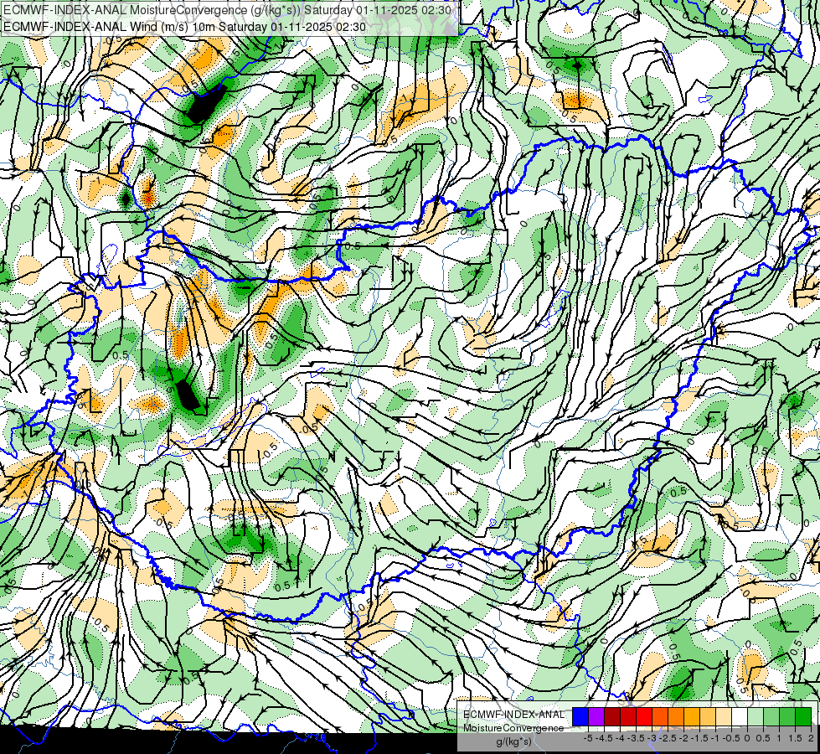Click the white legend swatch before 0
Screen dimensions: 820x754
point(740,717)
